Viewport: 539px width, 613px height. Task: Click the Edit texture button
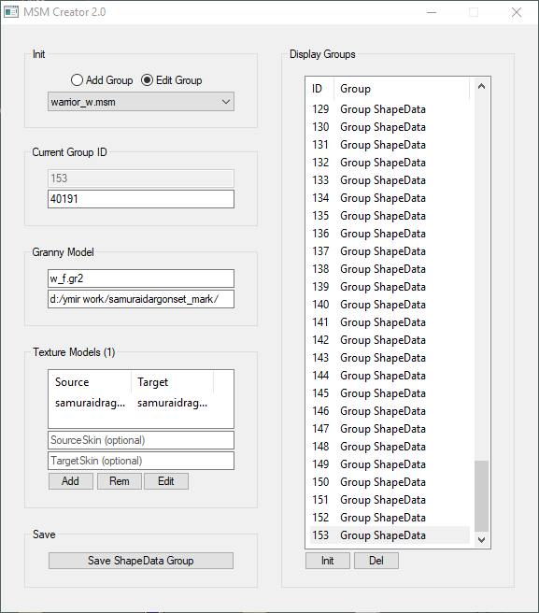point(166,481)
